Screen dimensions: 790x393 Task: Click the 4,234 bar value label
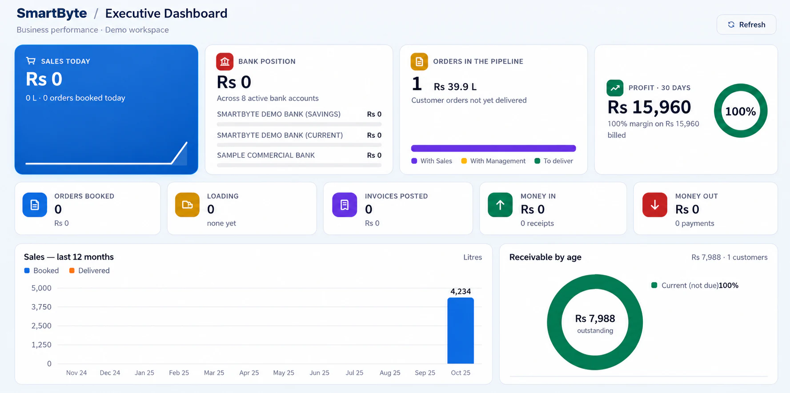pos(461,291)
